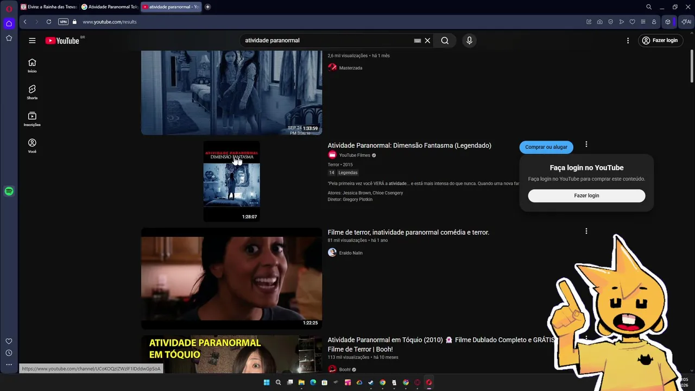Open Opera easy setup sliders icon
Viewport: 695px width, 391px height.
click(x=643, y=22)
